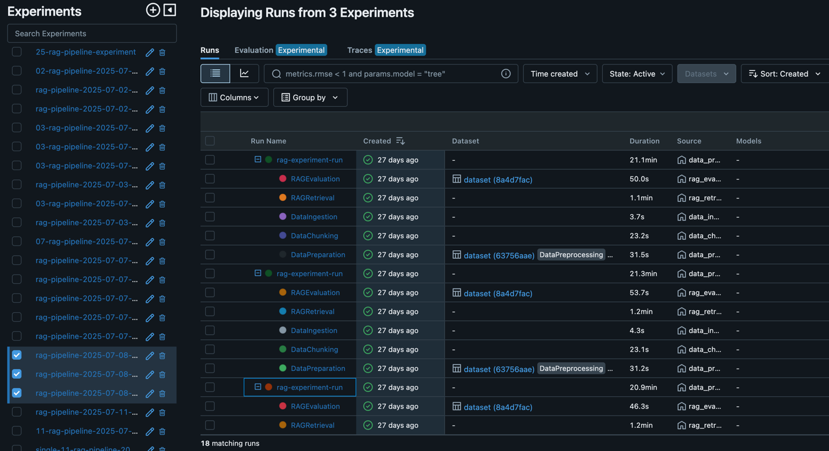Click the search filter info icon
Image resolution: width=829 pixels, height=451 pixels.
[506, 74]
